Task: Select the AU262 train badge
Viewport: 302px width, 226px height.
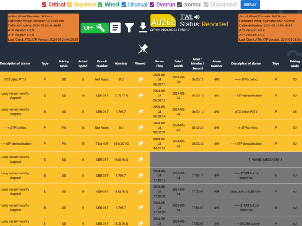Action: [163, 21]
